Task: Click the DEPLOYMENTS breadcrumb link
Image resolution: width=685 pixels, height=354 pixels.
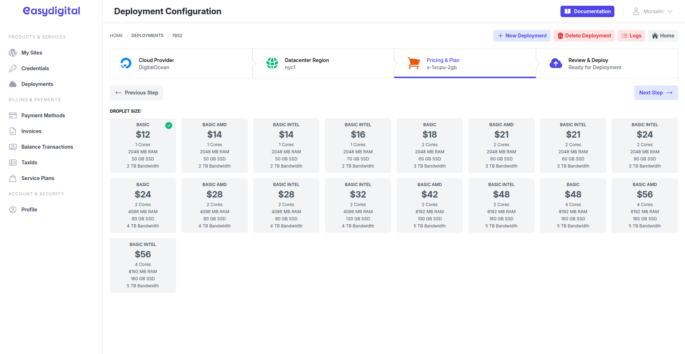Action: tap(147, 36)
